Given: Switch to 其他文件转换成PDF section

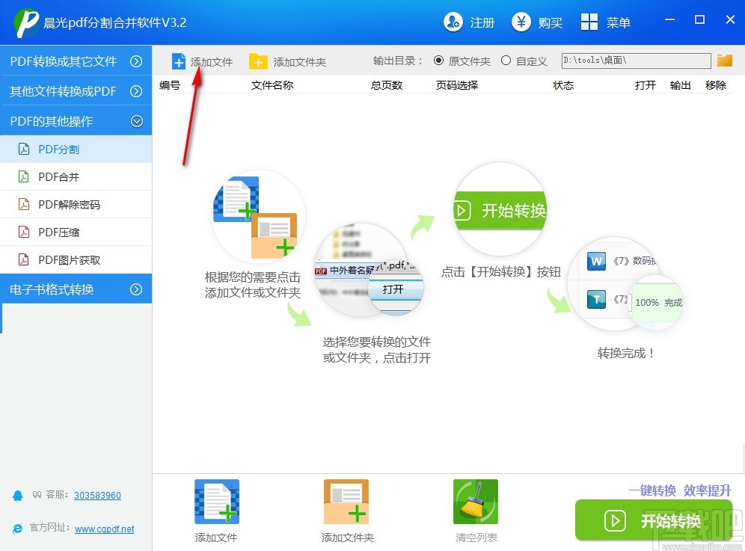Looking at the screenshot, I should pos(64,91).
